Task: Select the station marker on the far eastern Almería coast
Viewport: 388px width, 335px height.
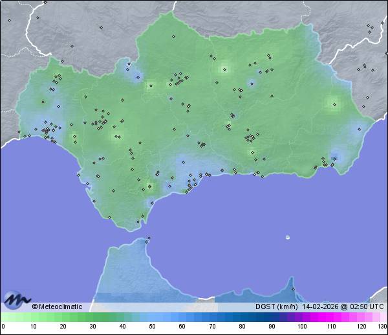Action: (x=360, y=128)
